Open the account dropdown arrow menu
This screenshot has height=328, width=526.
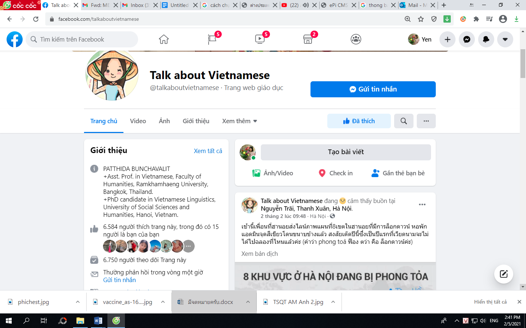505,39
